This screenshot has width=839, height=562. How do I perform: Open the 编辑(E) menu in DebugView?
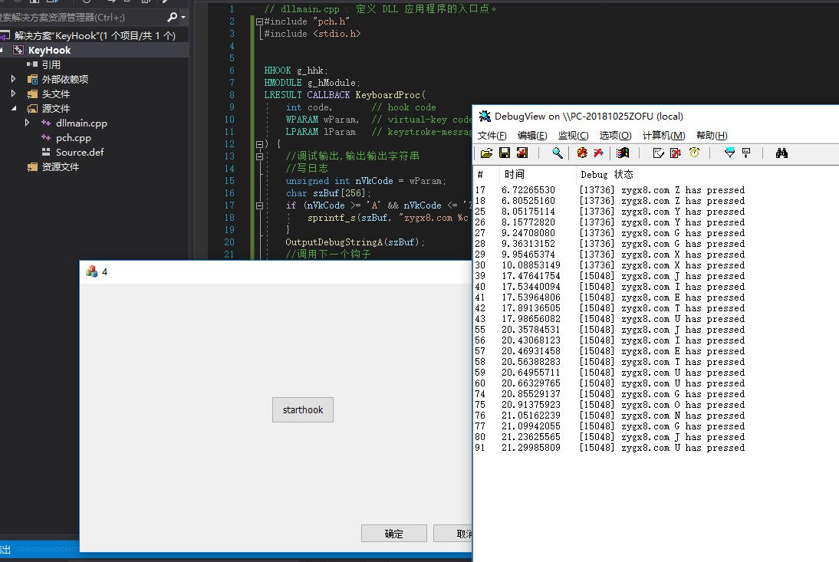pos(532,135)
